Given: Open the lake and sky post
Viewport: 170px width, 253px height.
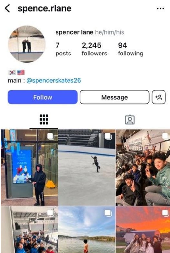Looking at the screenshot, I should click(87, 230).
